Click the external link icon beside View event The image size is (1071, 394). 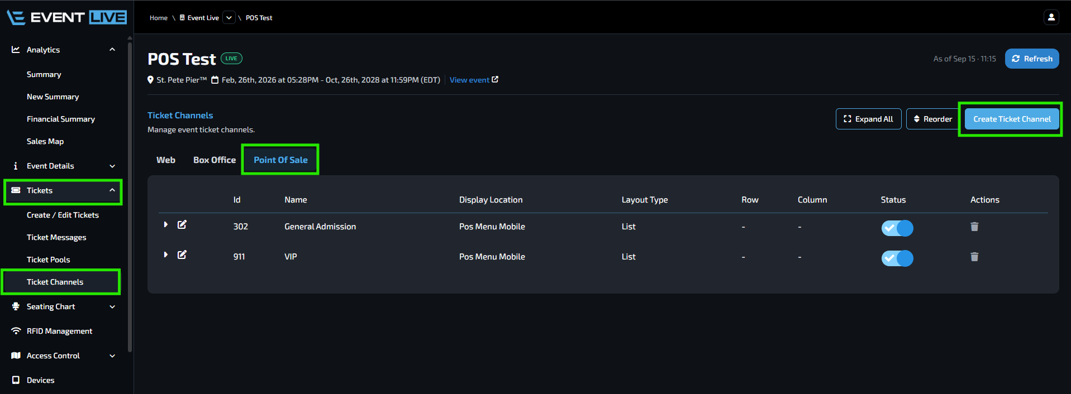495,79
